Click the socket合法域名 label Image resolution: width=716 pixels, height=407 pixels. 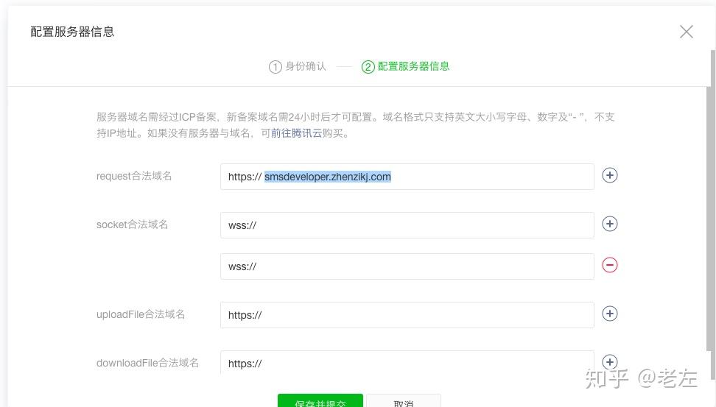tap(132, 224)
